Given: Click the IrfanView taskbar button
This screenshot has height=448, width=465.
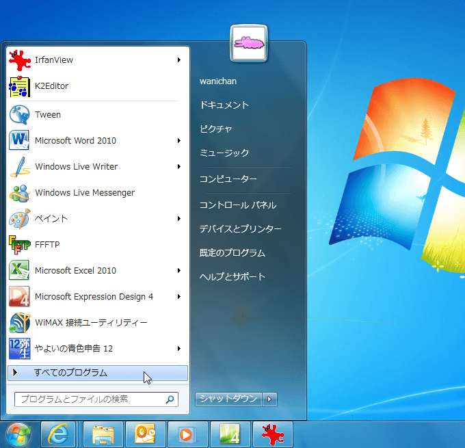Looking at the screenshot, I should (273, 434).
